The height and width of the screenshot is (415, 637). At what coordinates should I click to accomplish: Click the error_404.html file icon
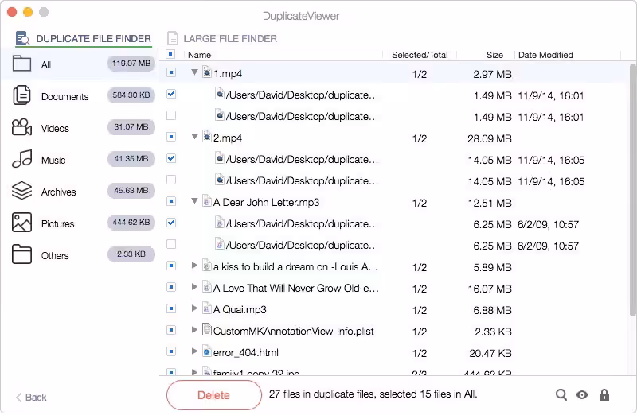click(207, 351)
